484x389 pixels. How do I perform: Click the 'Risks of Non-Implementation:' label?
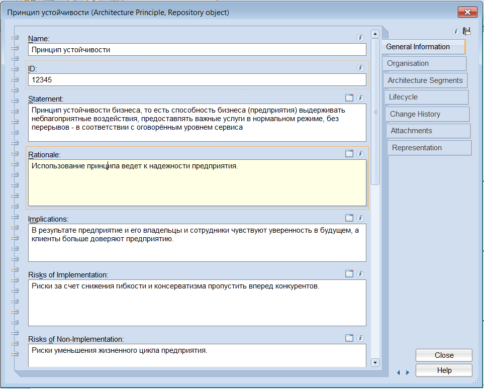(76, 339)
